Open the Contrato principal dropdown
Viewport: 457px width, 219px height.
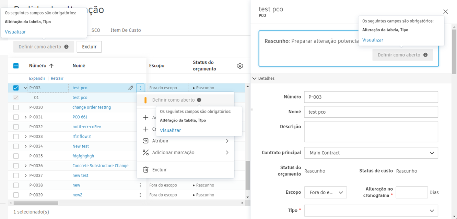pyautogui.click(x=371, y=153)
